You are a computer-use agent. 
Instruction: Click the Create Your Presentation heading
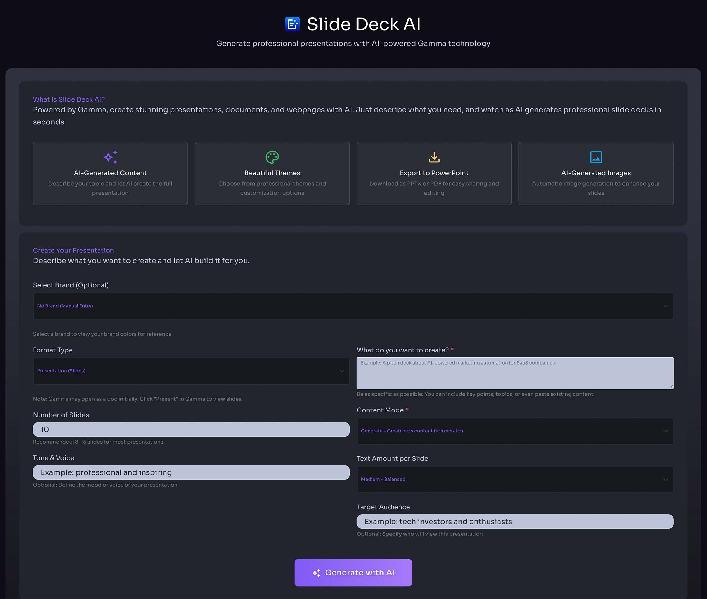73,250
